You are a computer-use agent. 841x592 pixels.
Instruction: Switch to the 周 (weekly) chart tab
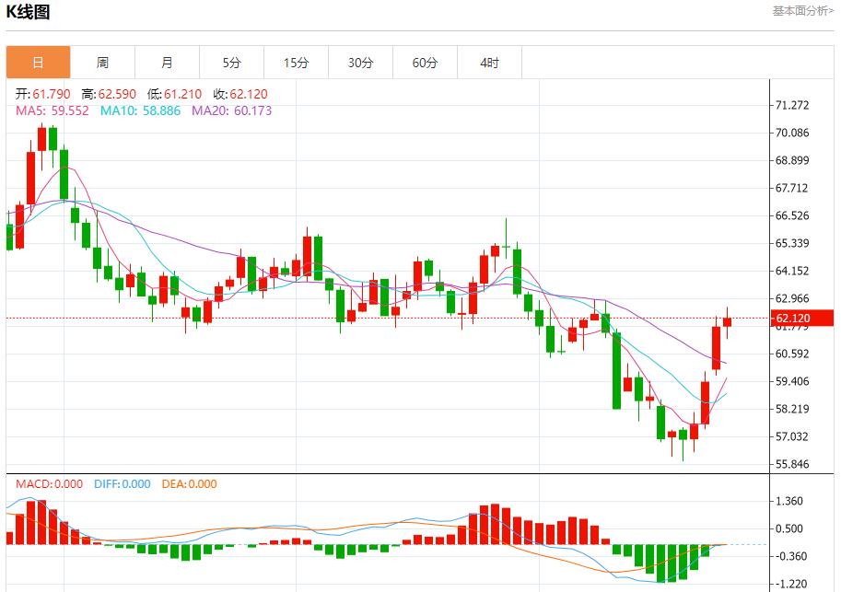click(102, 62)
